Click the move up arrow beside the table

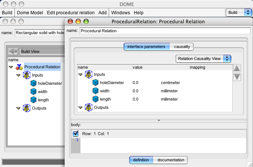[237, 68]
